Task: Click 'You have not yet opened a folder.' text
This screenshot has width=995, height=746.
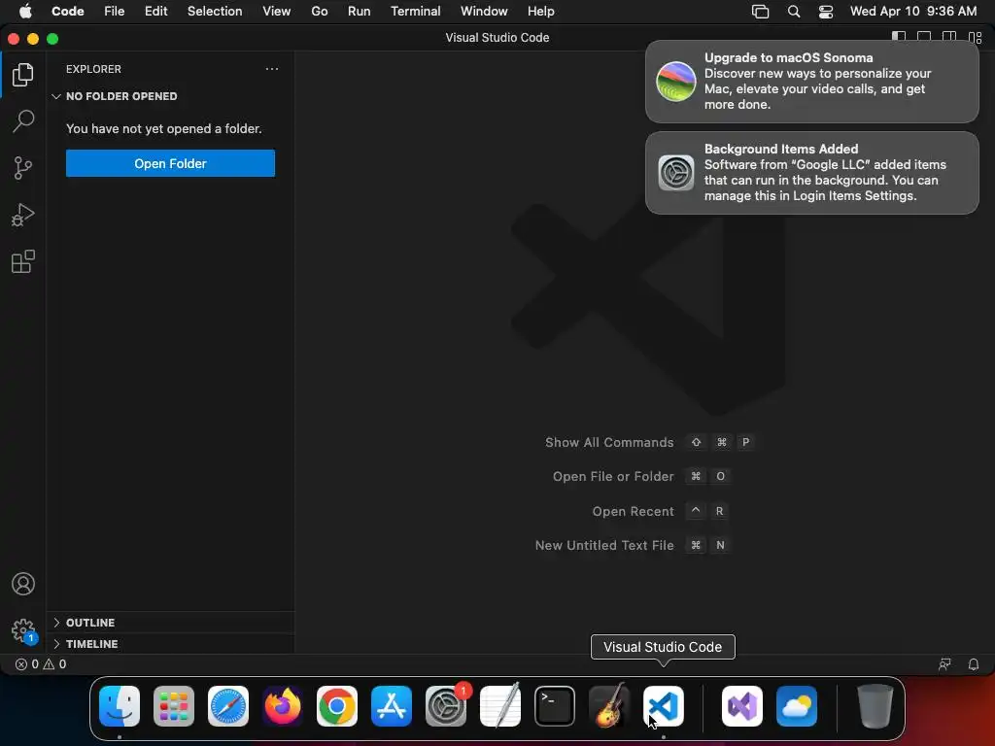Action: coord(163,129)
